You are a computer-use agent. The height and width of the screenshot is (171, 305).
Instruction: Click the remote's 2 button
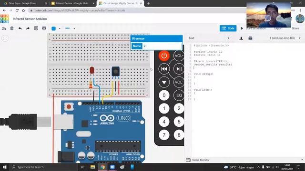coord(179,109)
